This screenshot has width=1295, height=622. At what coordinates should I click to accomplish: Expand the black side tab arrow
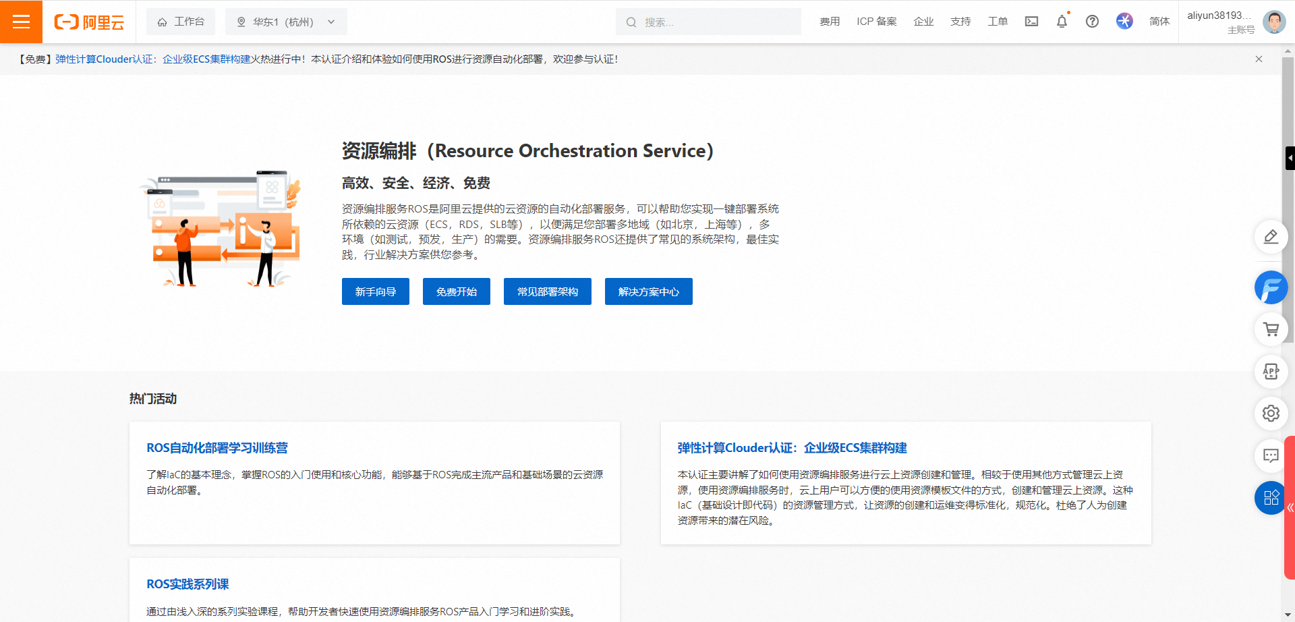[1290, 158]
